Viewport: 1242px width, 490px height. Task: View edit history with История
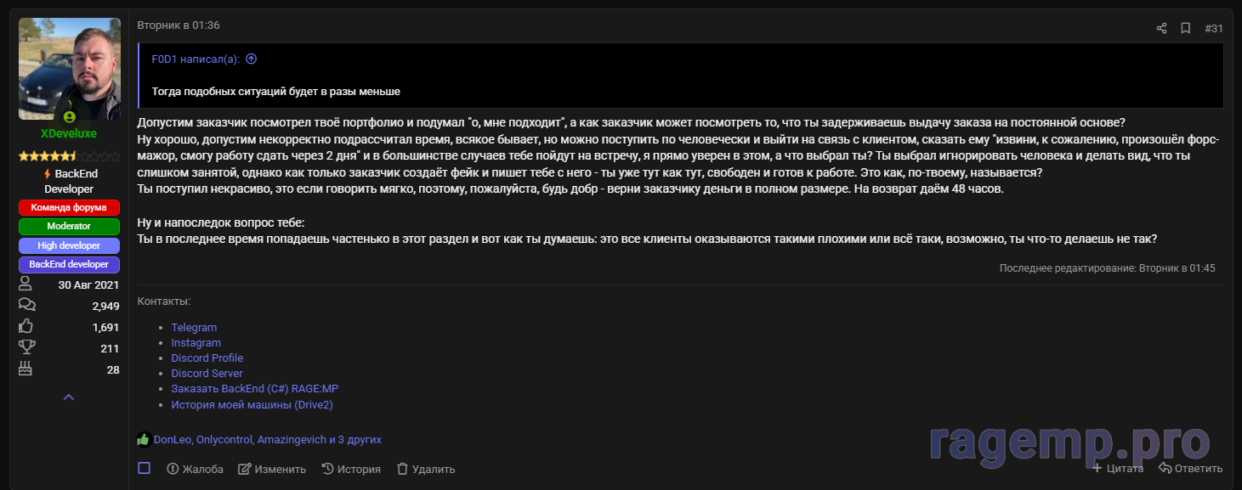tap(351, 469)
